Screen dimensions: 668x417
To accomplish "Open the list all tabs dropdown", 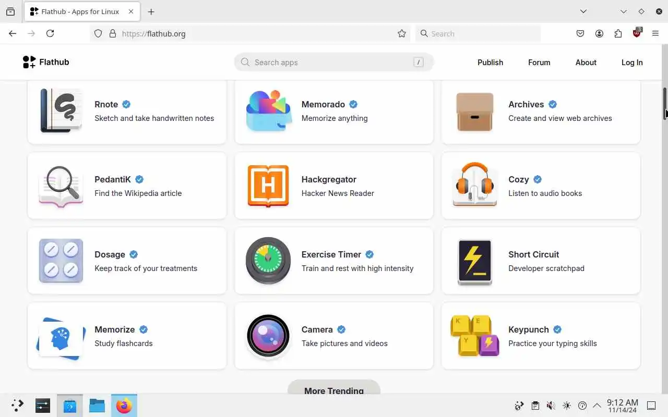I will [x=583, y=11].
